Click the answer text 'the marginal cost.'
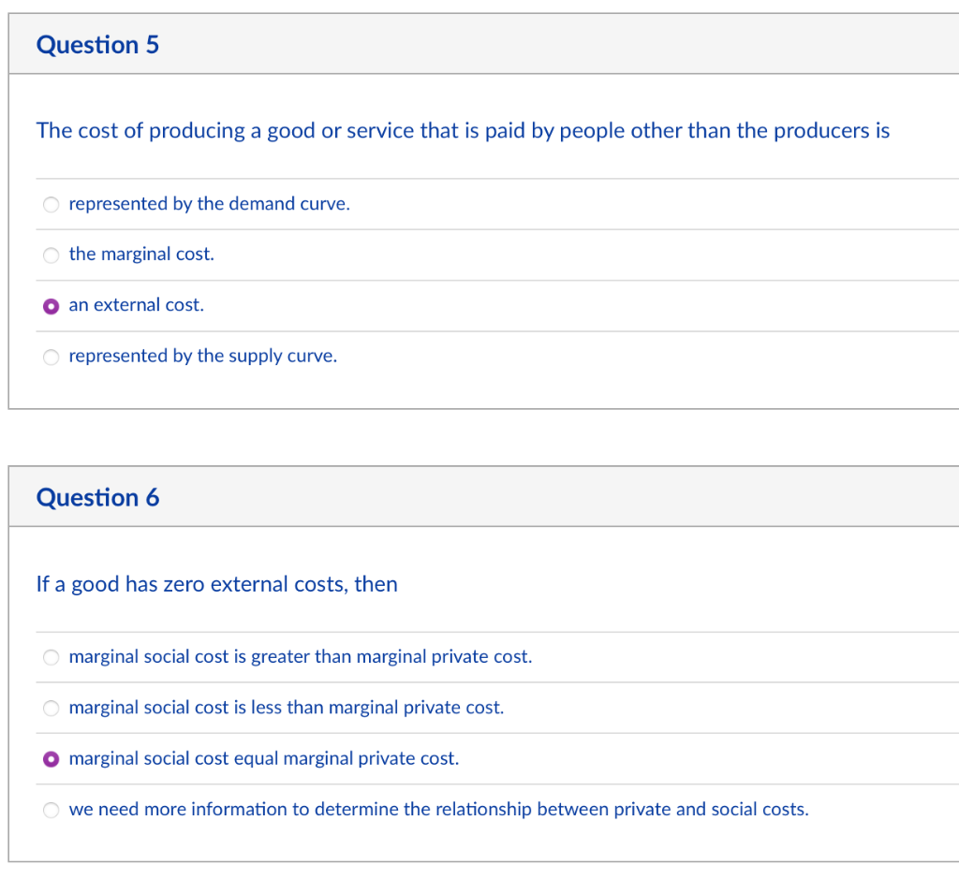The image size is (959, 893). [x=141, y=255]
